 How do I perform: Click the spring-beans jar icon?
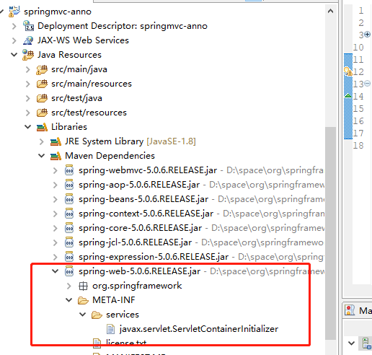tap(69, 199)
